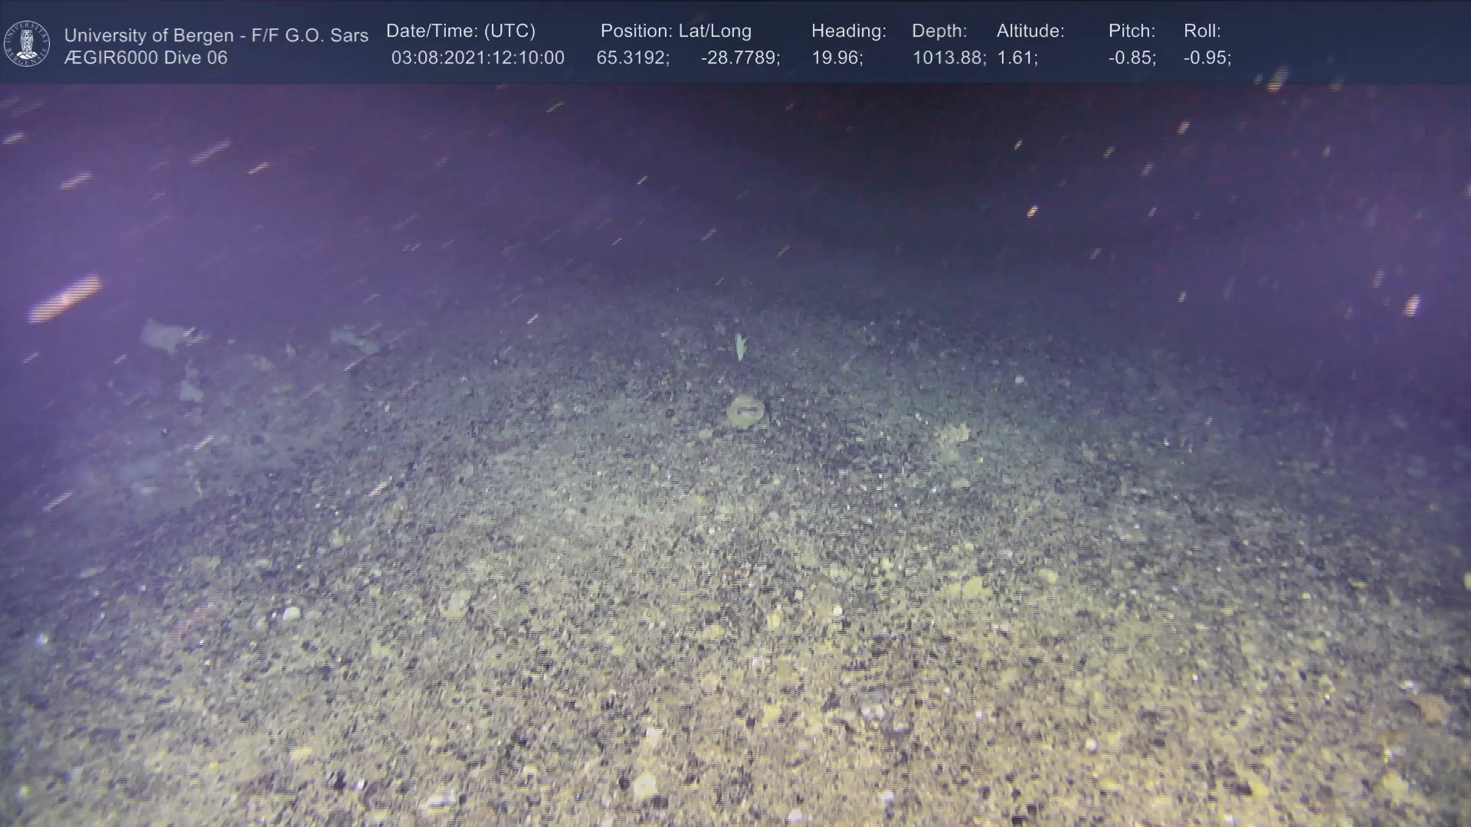Click the Depth label
Image resolution: width=1471 pixels, height=827 pixels.
point(939,31)
